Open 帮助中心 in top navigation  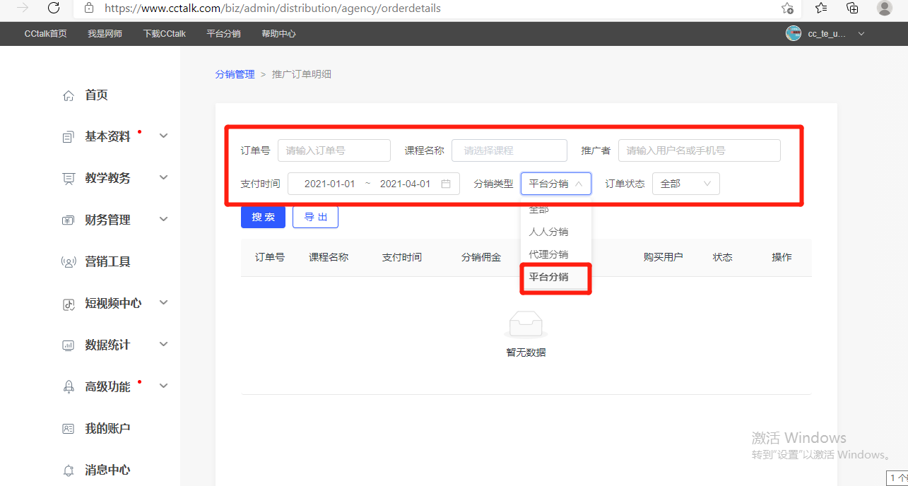(x=278, y=34)
